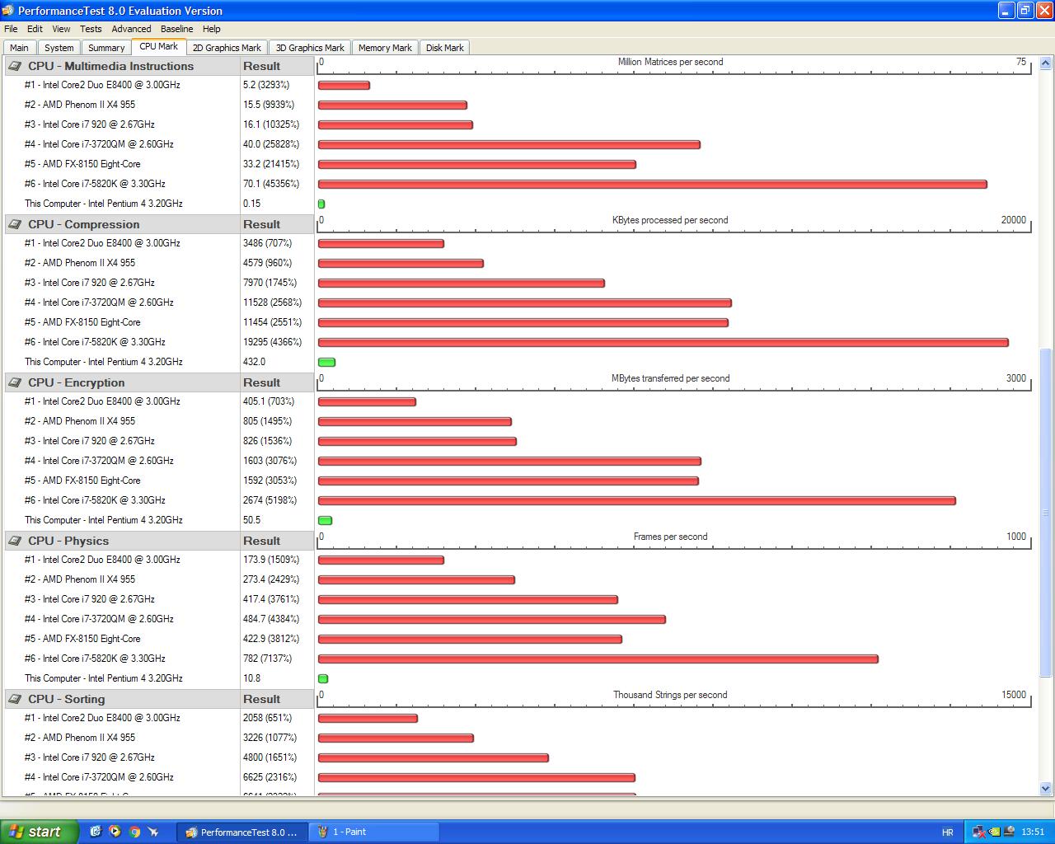Screen dimensions: 1055x844
Task: Open the File menu
Action: 11,29
